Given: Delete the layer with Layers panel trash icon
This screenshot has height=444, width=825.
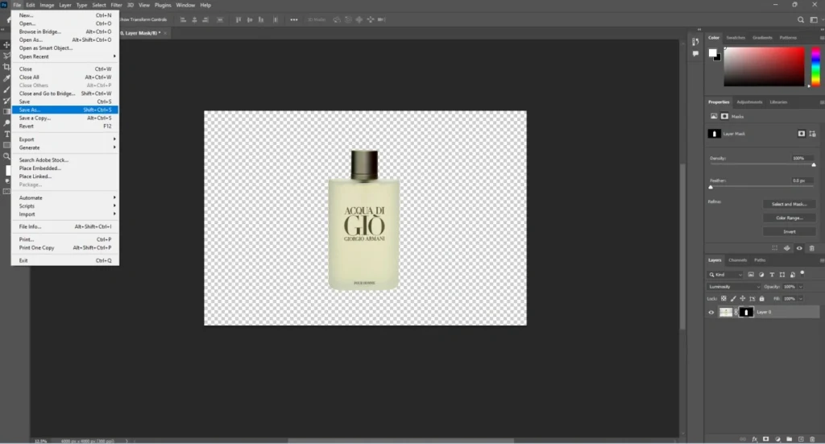Looking at the screenshot, I should pyautogui.click(x=812, y=438).
